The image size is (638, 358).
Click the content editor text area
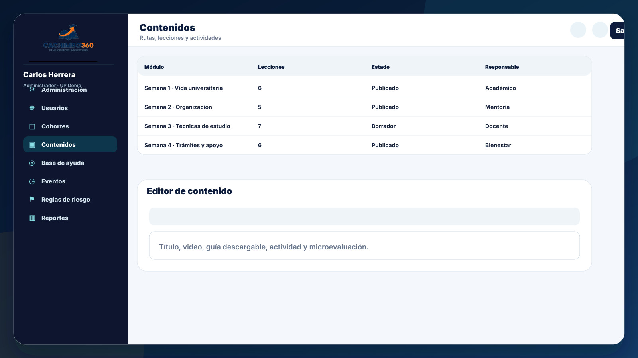pyautogui.click(x=364, y=245)
